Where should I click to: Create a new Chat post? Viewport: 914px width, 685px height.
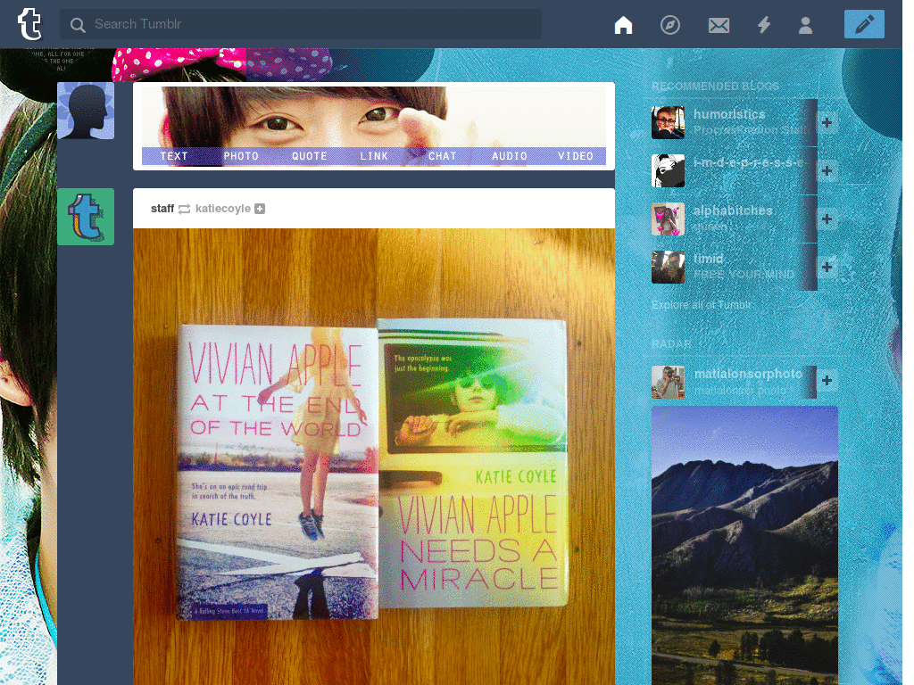click(443, 156)
